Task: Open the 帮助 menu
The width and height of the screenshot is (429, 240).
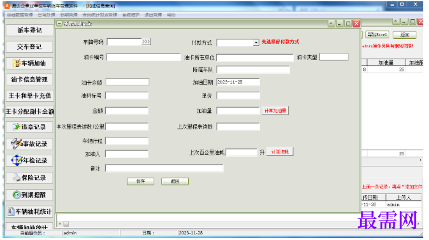Action: (171, 15)
